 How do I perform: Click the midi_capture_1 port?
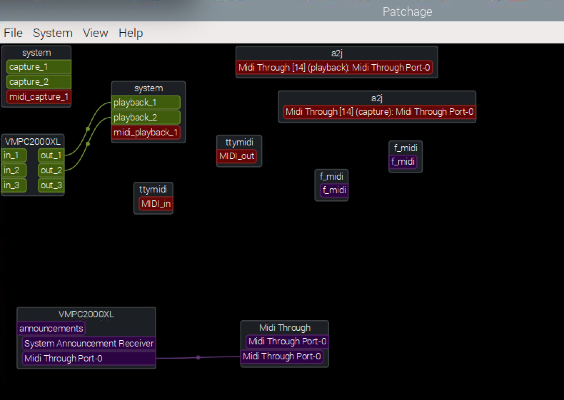point(39,97)
